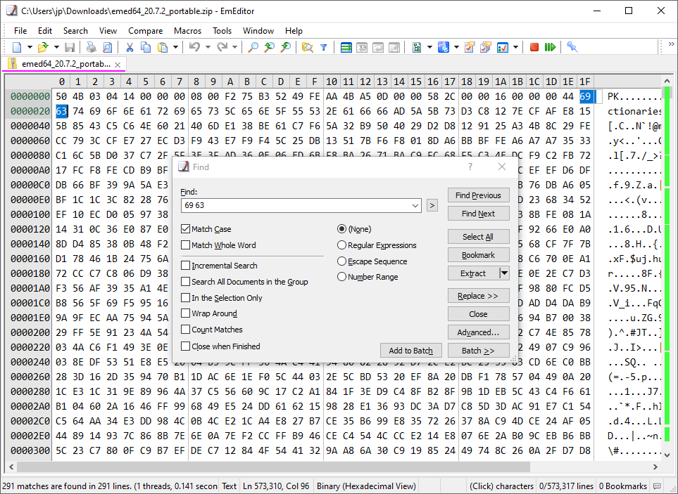Open the File menu
Screen dimensions: 678x494
[20, 31]
